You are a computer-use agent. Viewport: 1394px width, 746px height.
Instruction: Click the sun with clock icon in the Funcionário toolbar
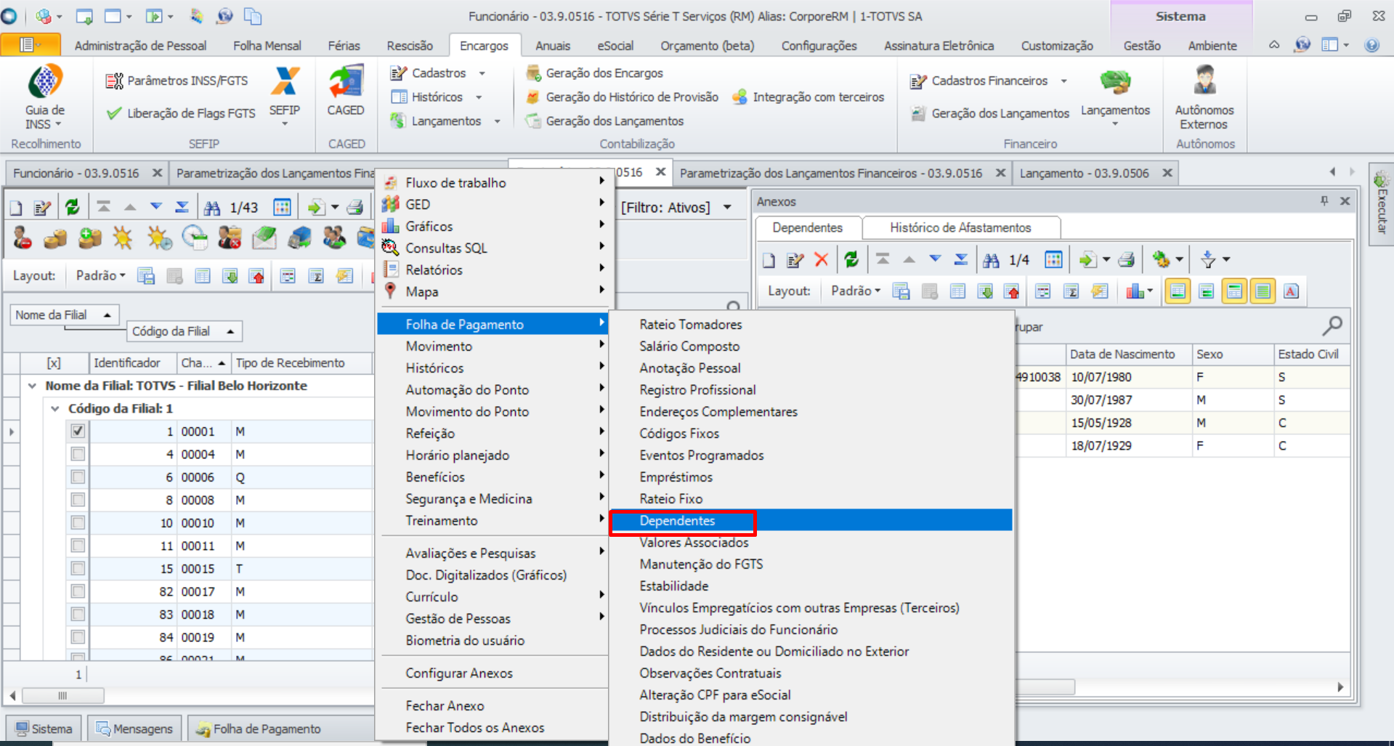159,238
